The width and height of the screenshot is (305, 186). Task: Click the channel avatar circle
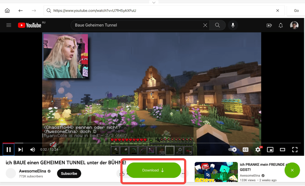(x=11, y=173)
